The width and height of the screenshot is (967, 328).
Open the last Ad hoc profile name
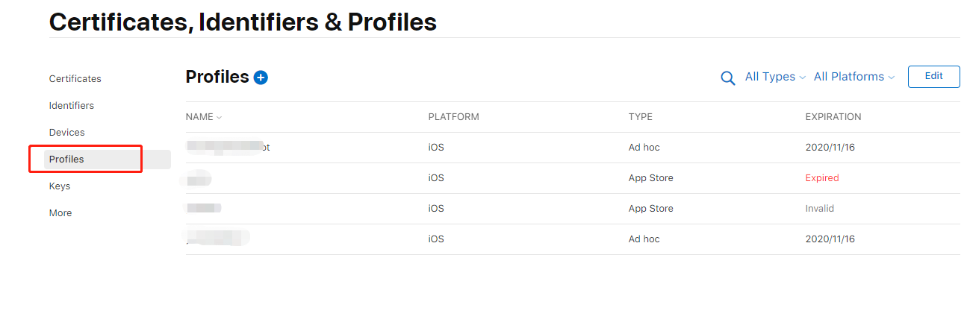[217, 239]
